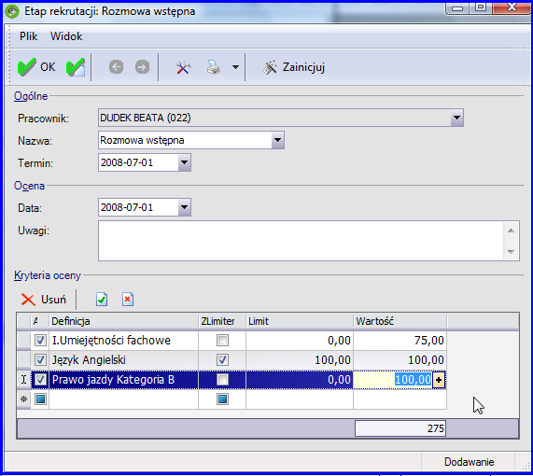533x476 pixels.
Task: Click the save-and-new checkmark icon
Action: point(76,67)
